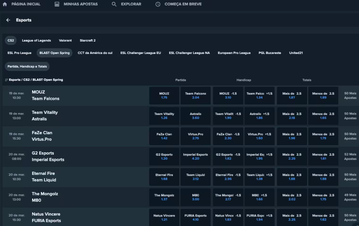The height and width of the screenshot is (226, 359).
Task: Select ESL Pro League tournament
Action: (x=19, y=53)
